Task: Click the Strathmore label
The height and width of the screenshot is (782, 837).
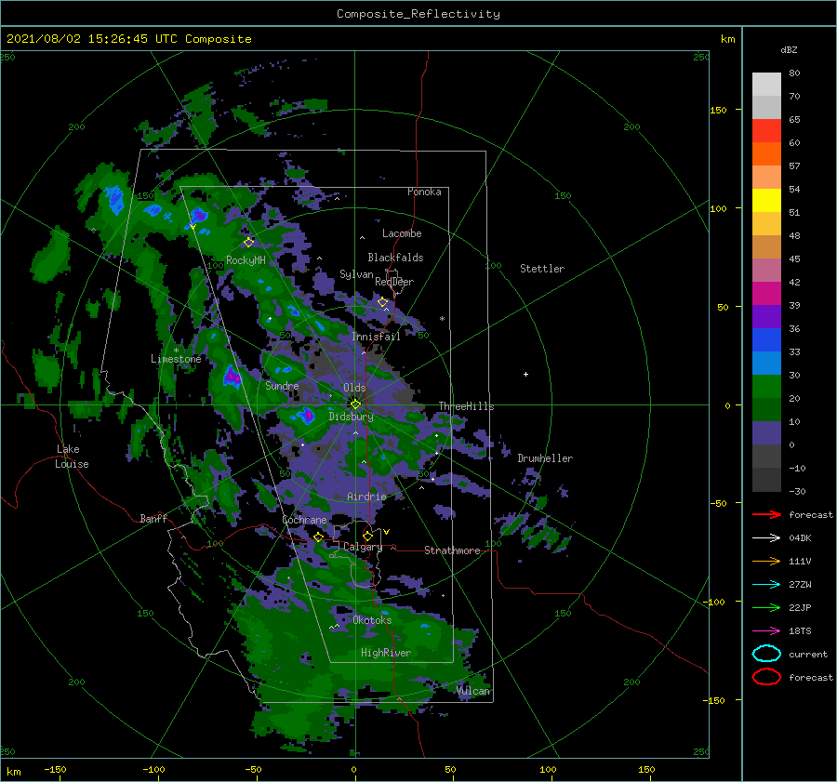Action: (452, 550)
